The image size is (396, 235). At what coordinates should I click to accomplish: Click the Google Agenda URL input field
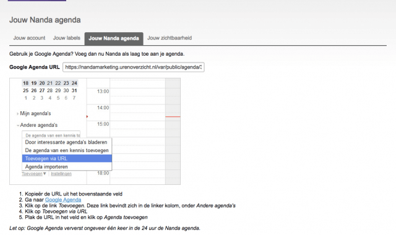click(134, 67)
